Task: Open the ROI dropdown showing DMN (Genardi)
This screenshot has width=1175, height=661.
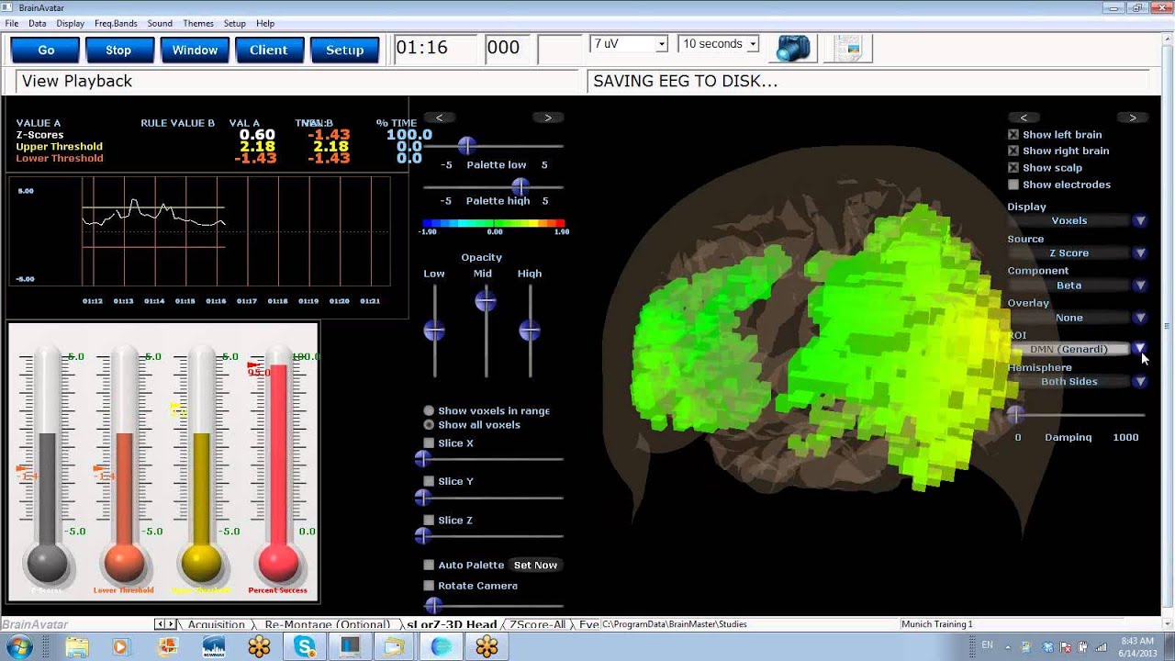Action: [1139, 349]
